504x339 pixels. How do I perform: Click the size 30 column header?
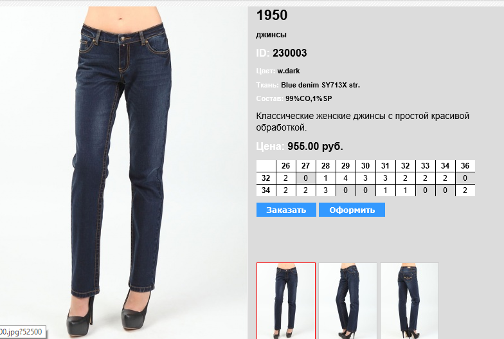[365, 166]
